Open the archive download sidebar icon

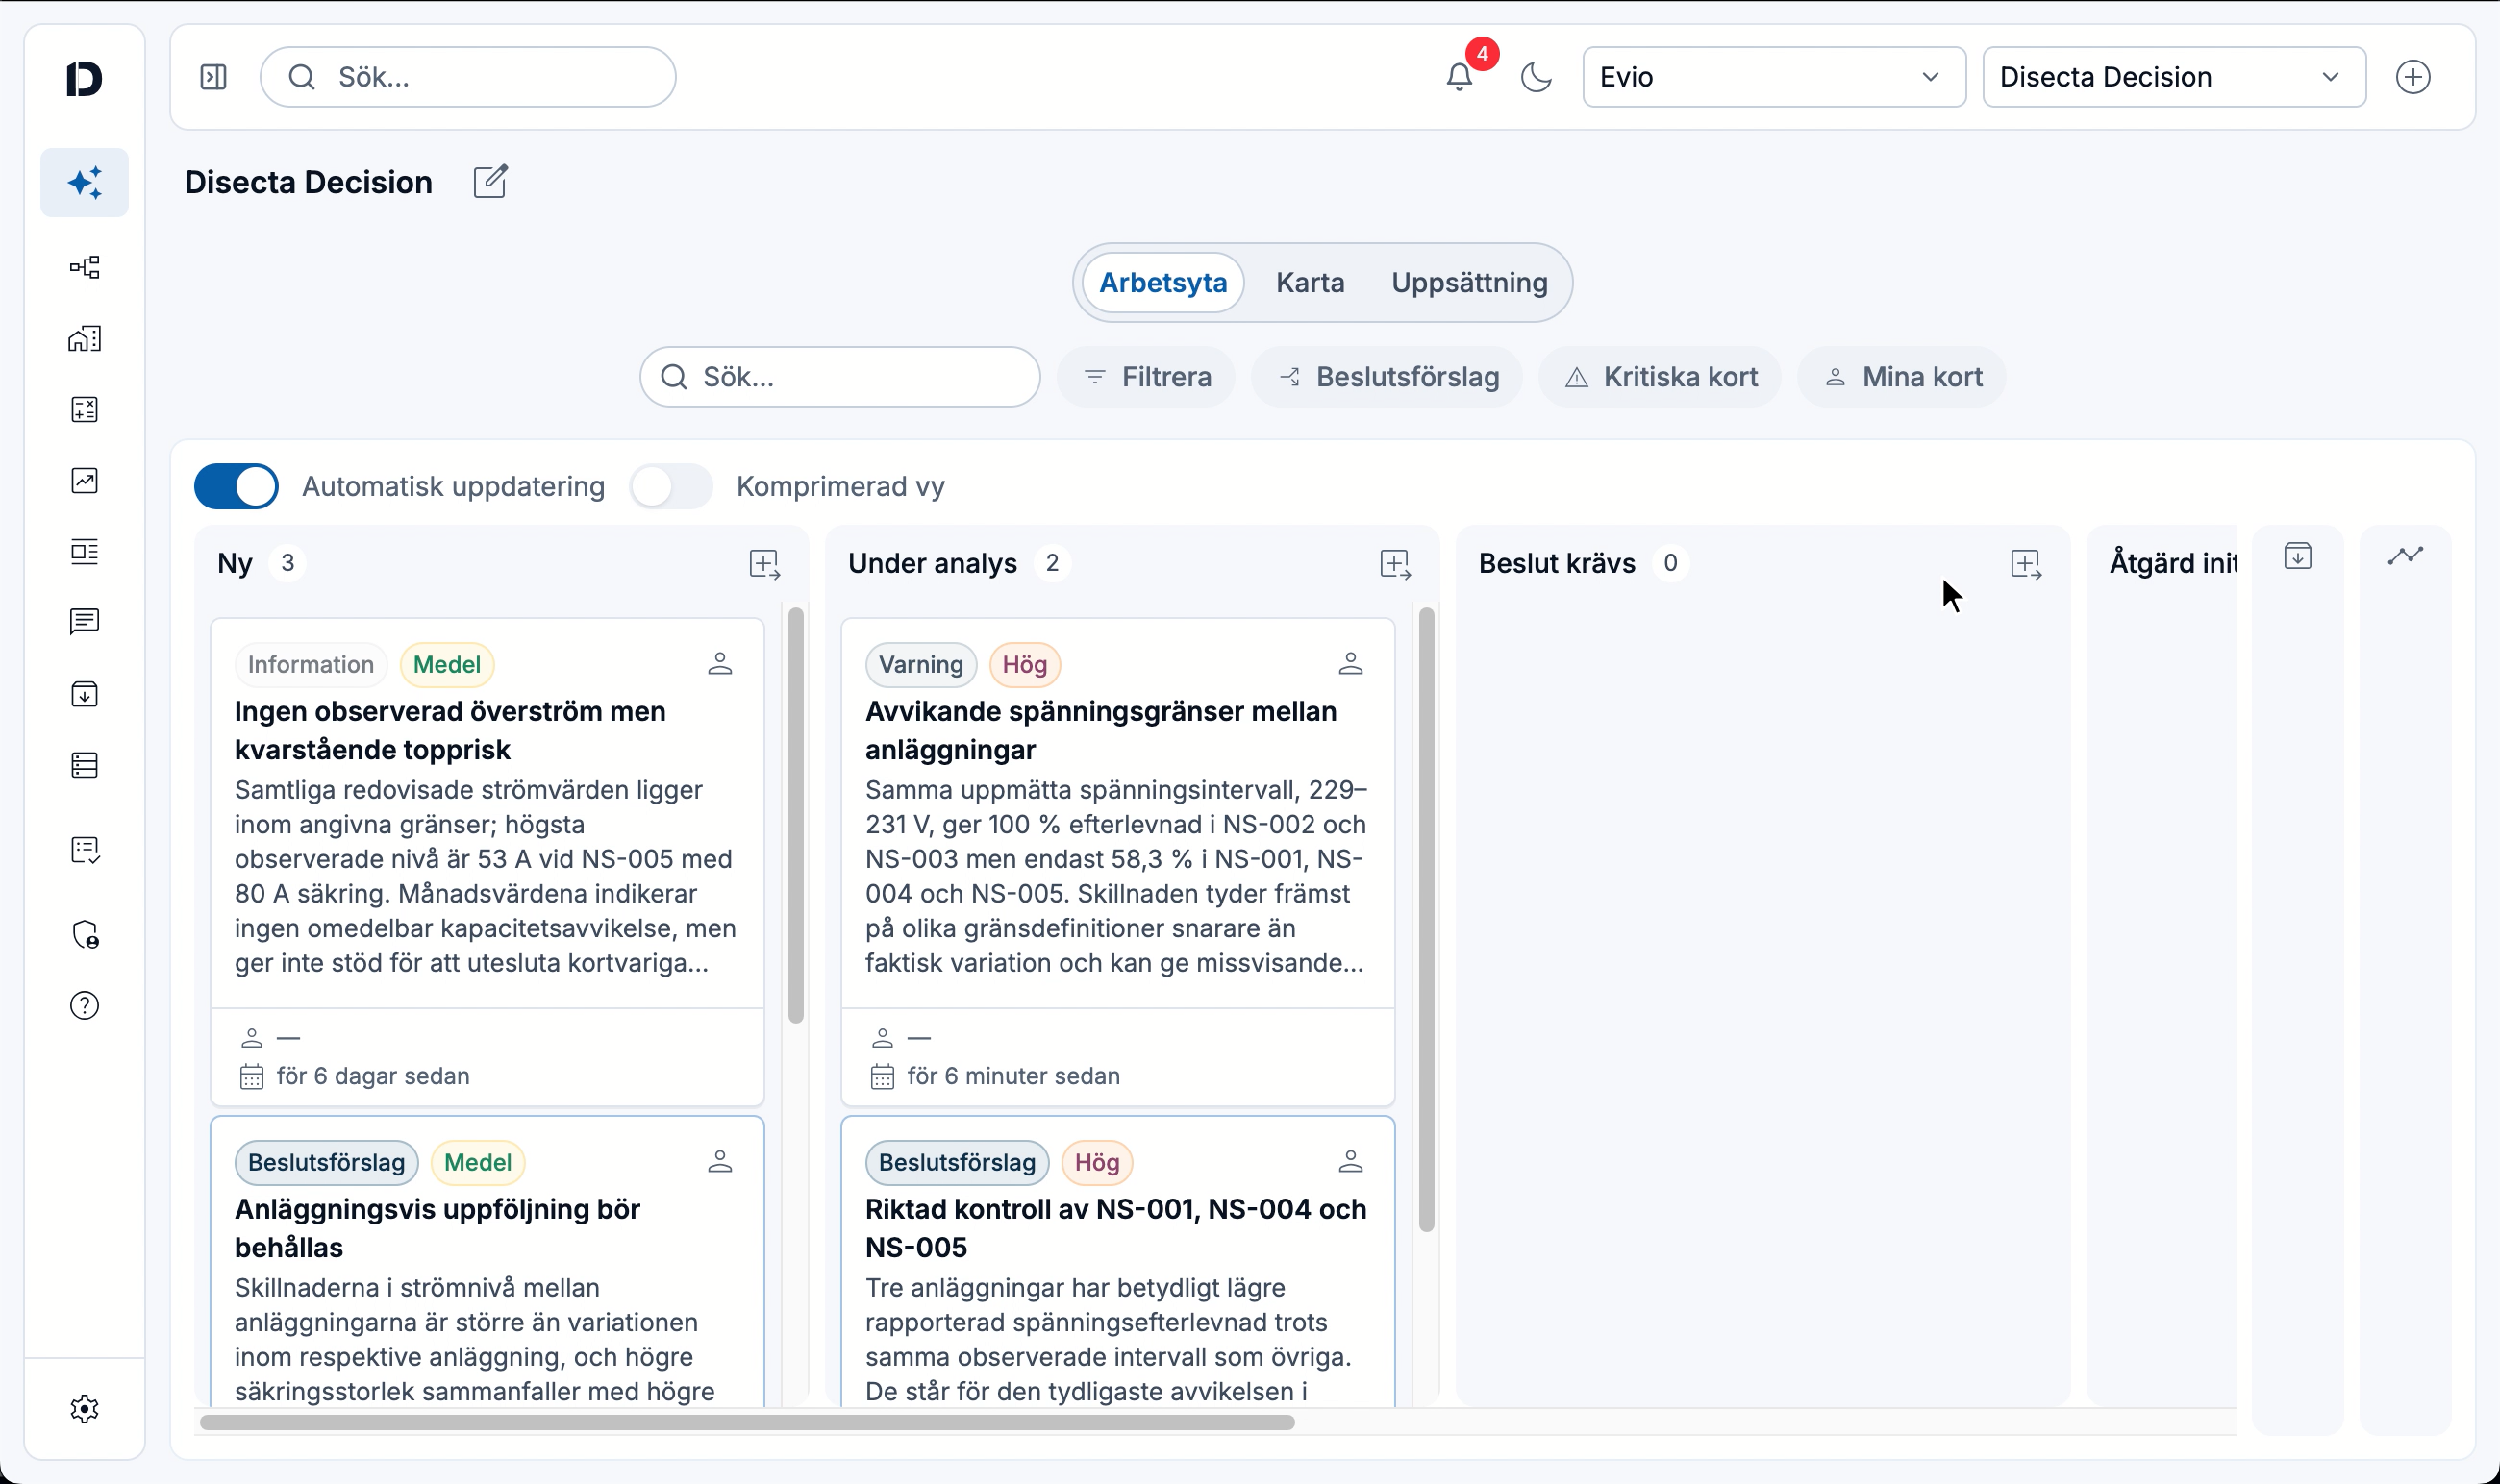85,694
